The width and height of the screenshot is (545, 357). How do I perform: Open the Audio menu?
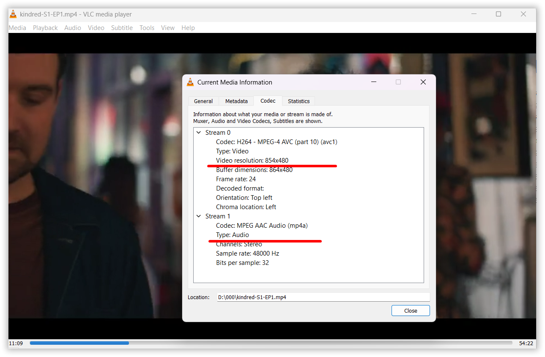(x=73, y=27)
